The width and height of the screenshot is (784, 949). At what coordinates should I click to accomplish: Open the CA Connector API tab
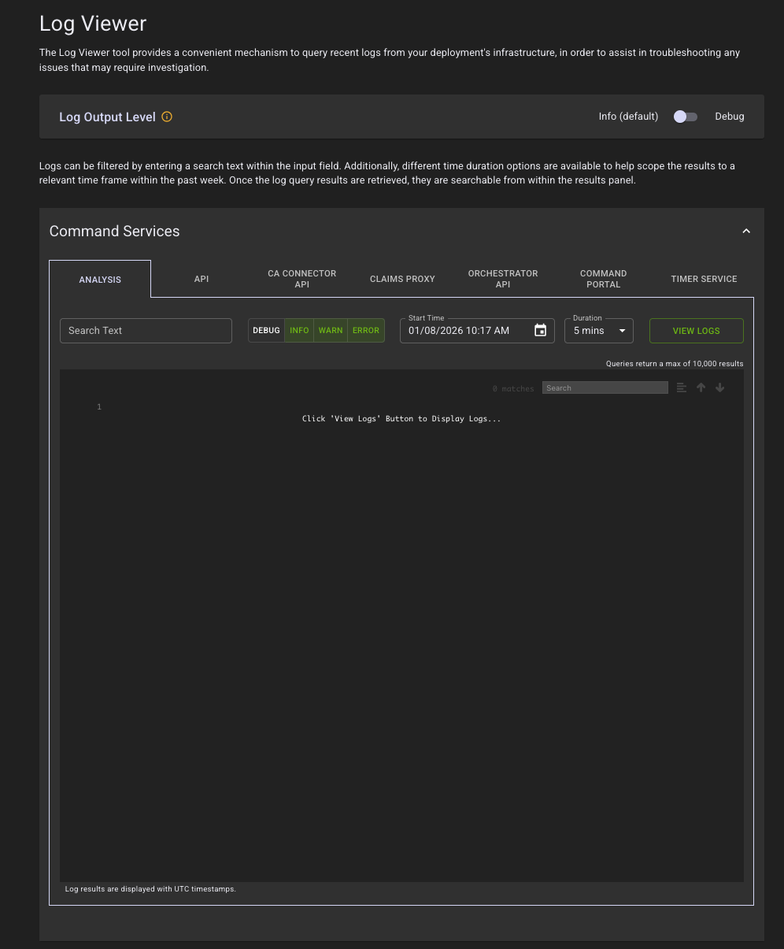click(301, 279)
